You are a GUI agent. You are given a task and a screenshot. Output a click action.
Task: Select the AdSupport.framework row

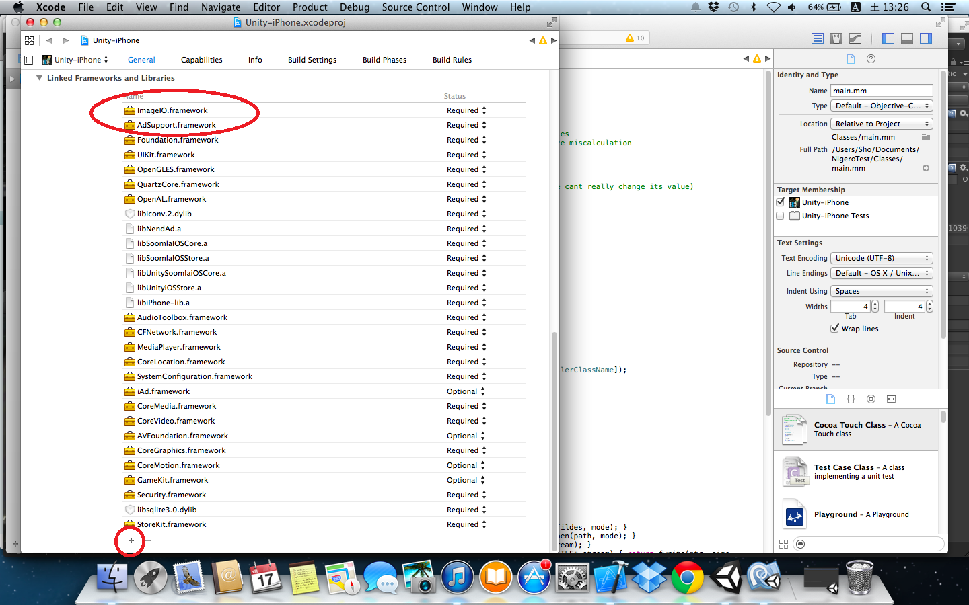coord(324,125)
